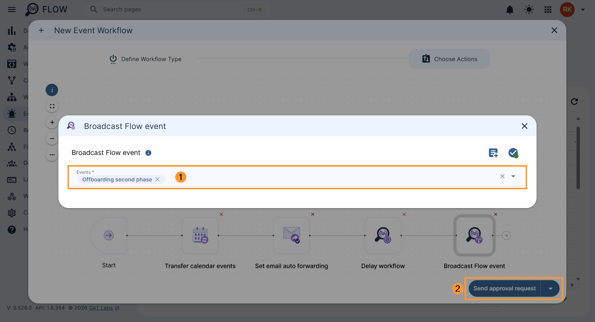
Task: Delete the Transfer calendar events node
Action: pyautogui.click(x=221, y=214)
